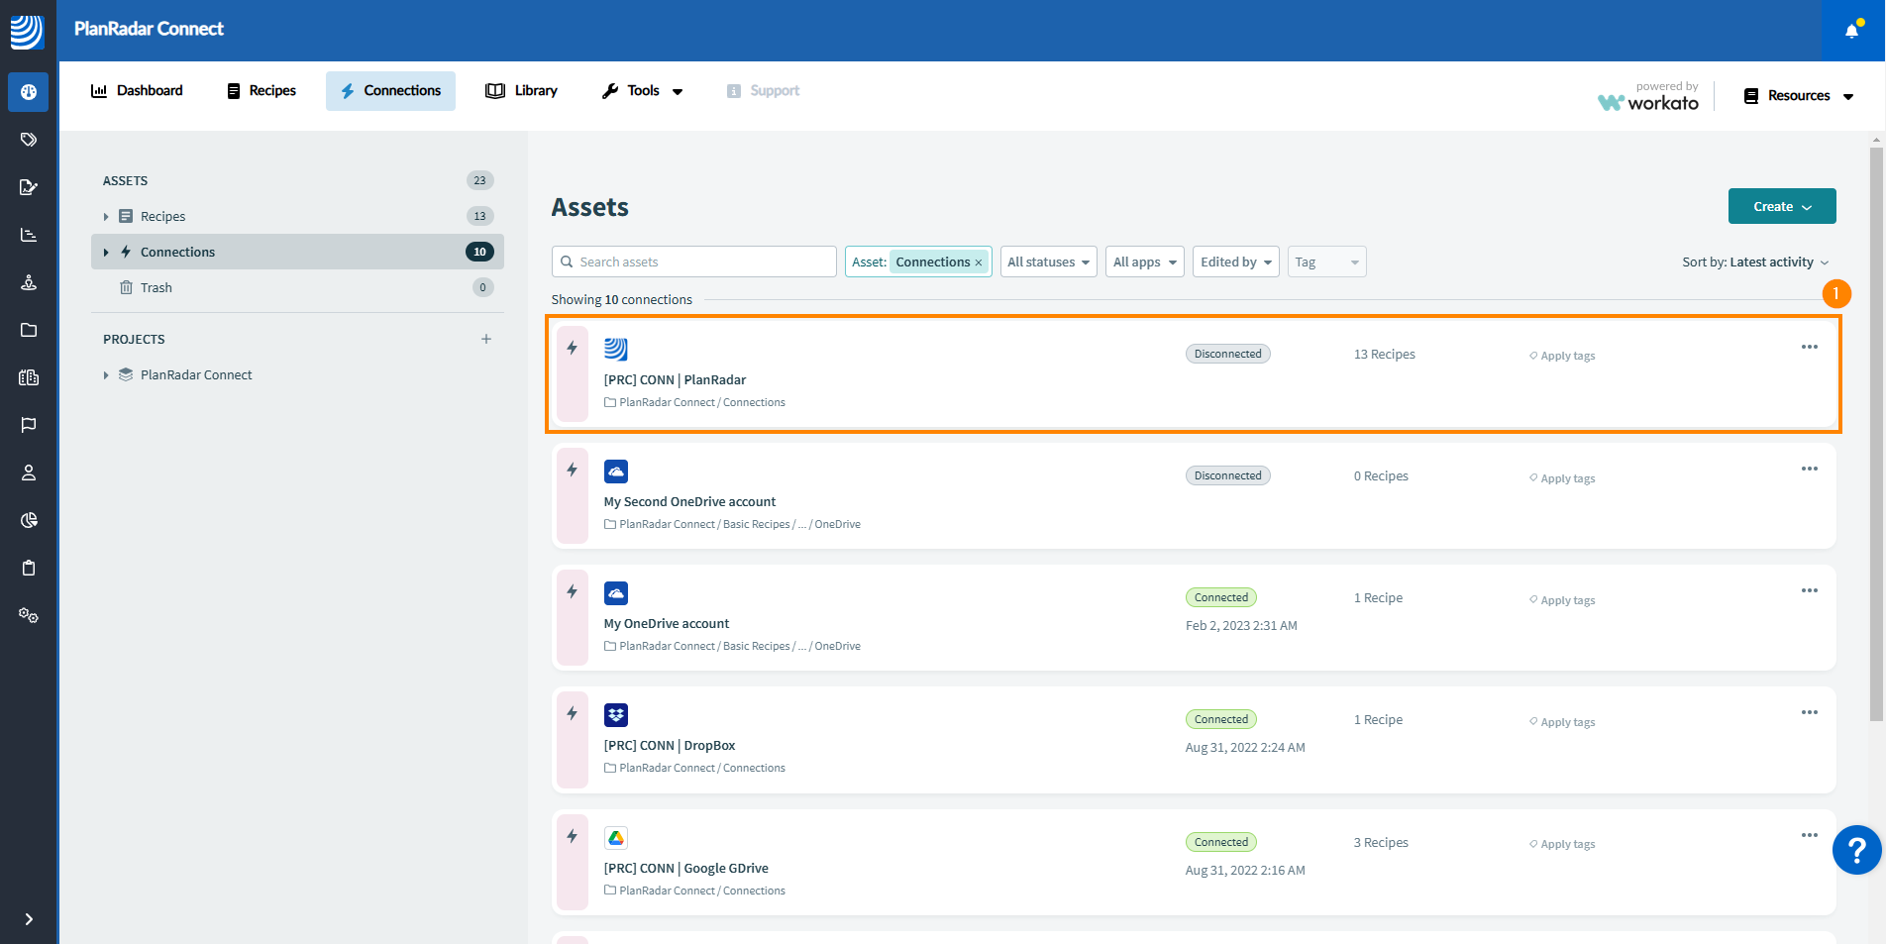Focus the Search assets field
This screenshot has width=1886, height=944.
[693, 262]
